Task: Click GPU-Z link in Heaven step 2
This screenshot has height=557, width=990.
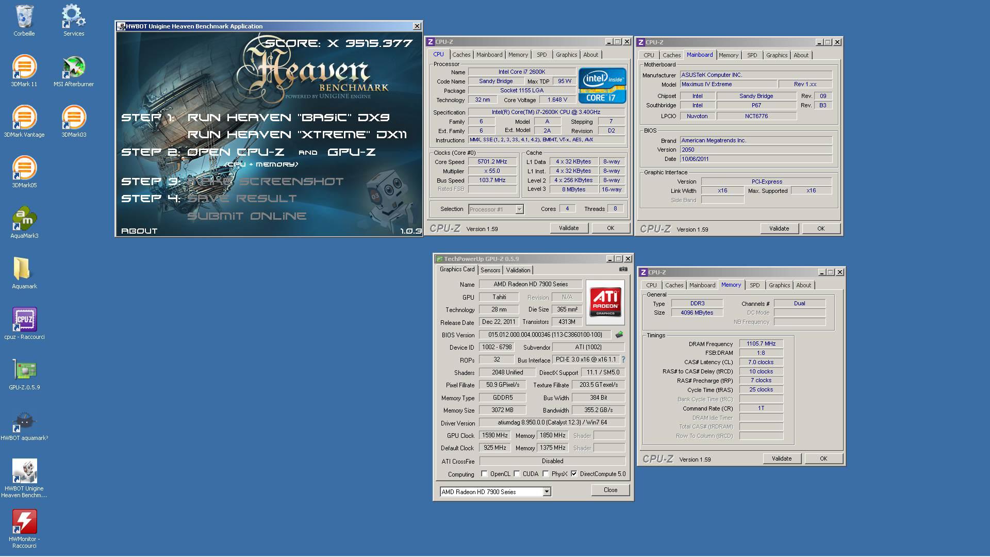Action: (352, 152)
